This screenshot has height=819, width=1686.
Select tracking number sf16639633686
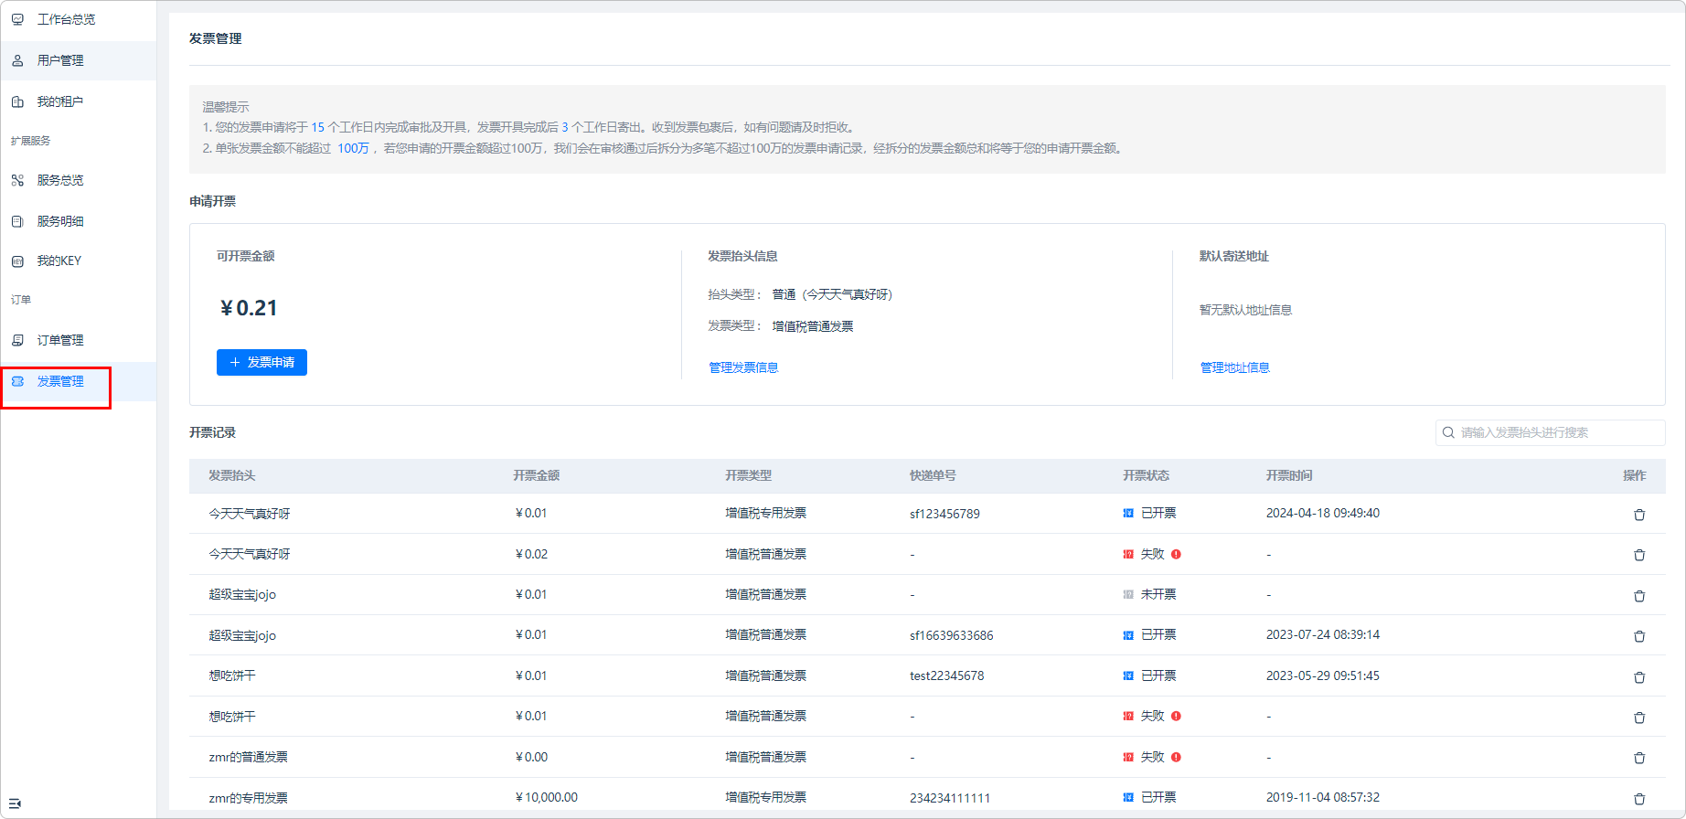tap(951, 635)
